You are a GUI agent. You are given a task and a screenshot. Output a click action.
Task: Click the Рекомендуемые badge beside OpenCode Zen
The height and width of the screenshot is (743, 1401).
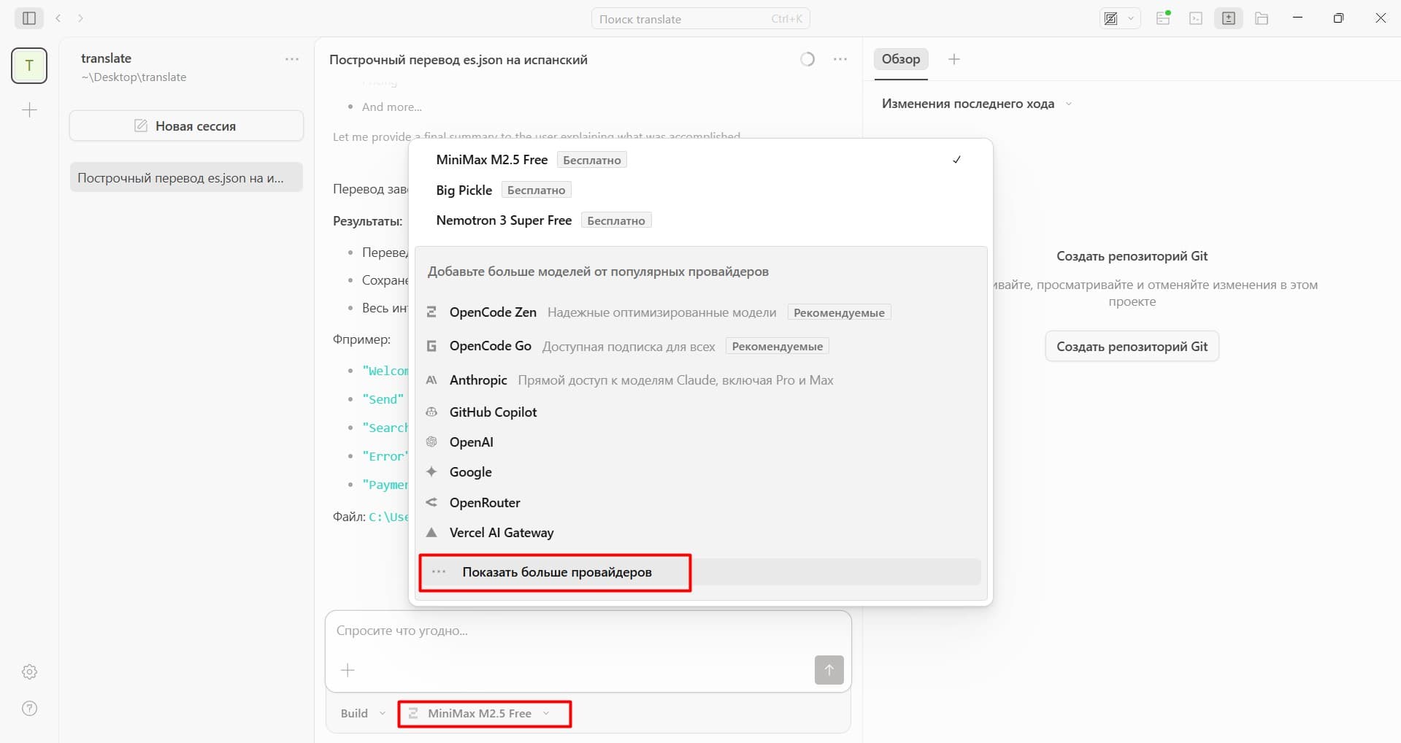coord(839,312)
